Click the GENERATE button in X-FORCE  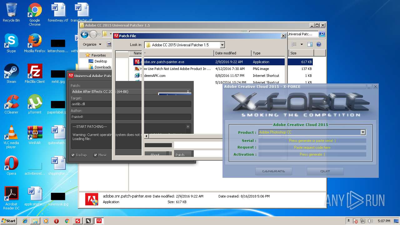tap(273, 171)
